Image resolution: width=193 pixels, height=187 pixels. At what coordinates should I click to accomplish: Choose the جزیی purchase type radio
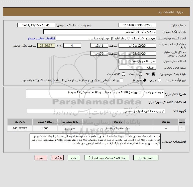coord(159,80)
